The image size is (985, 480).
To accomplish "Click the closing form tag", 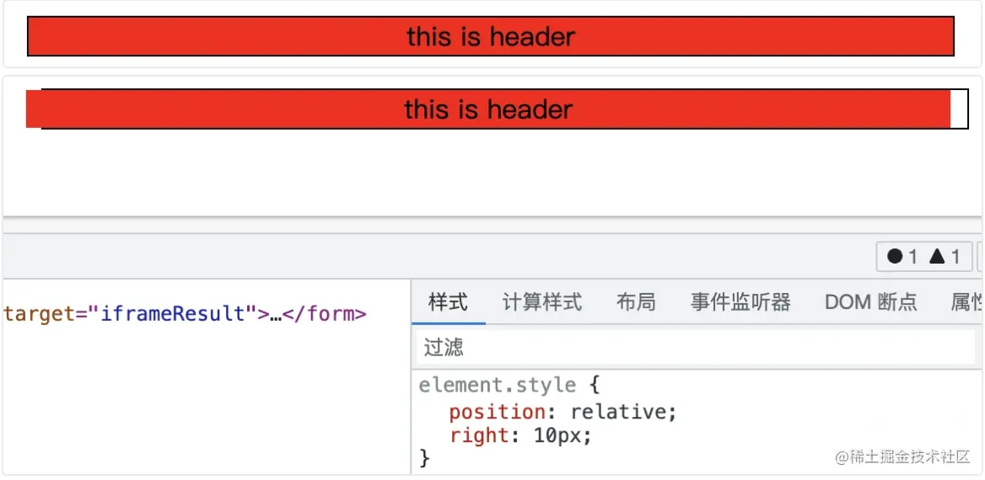I will (324, 314).
